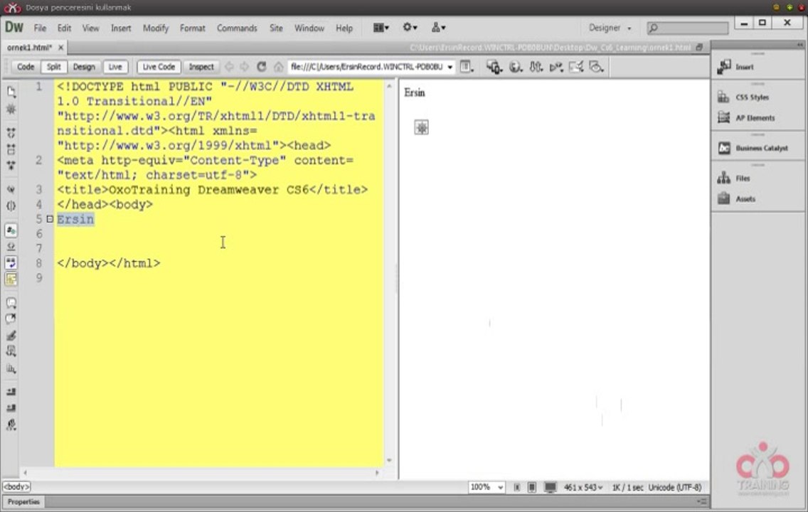Open Visual Aids menu

click(596, 67)
